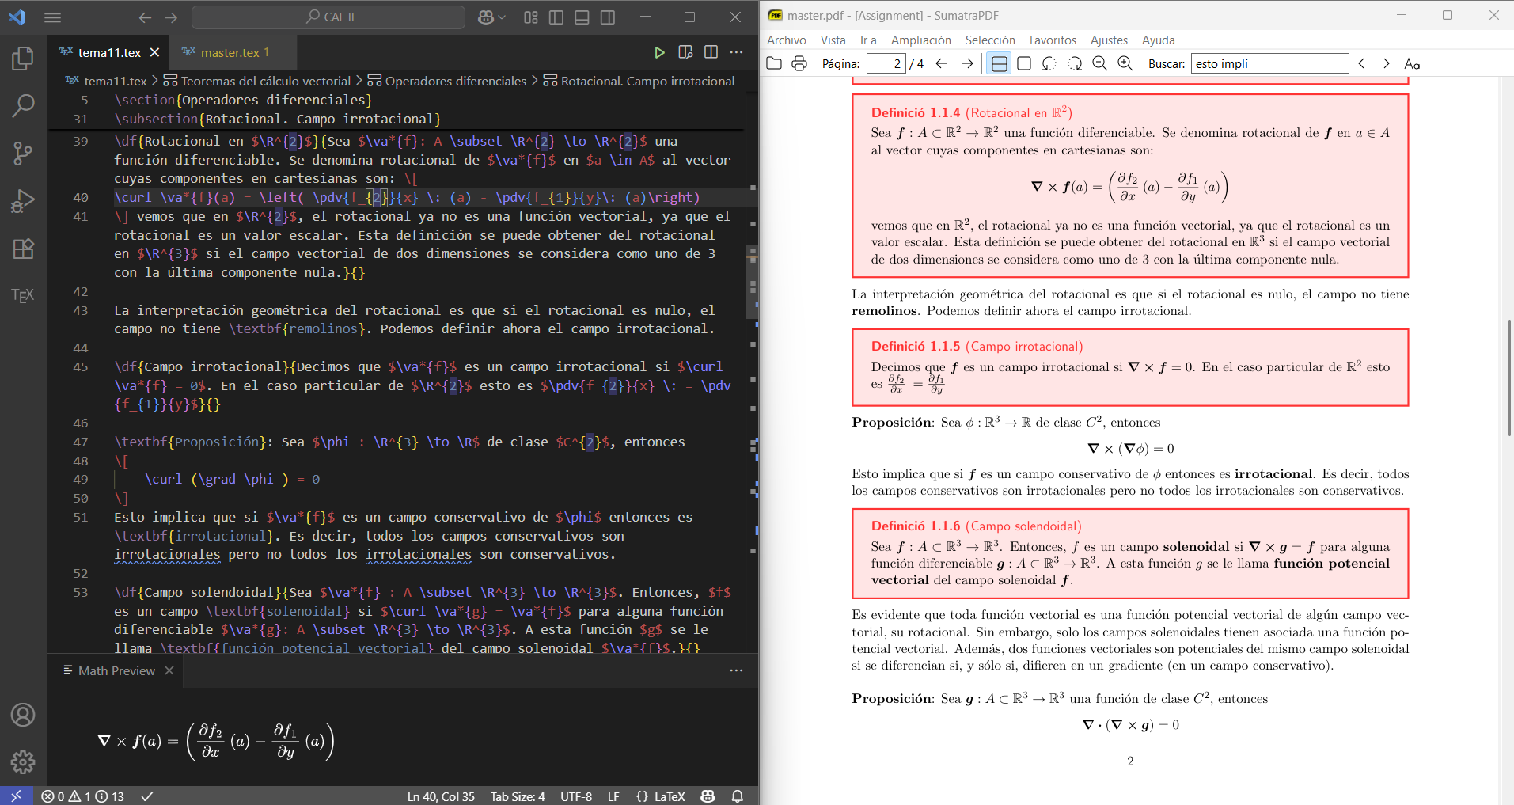Split the editor to the right
1514x805 pixels.
pos(711,52)
